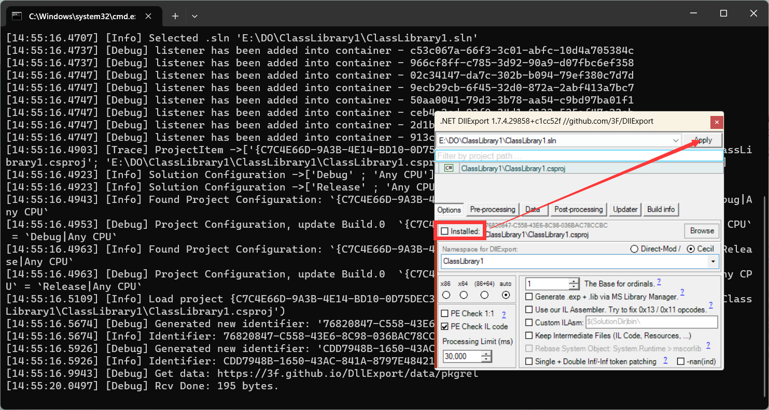
Task: Open help link for The Base for ordinals
Action: pos(659,282)
